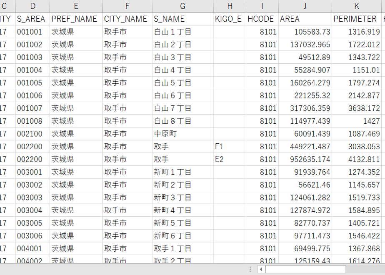Select the PERIMETER value 1427
The height and width of the screenshot is (275, 385).
(357, 121)
